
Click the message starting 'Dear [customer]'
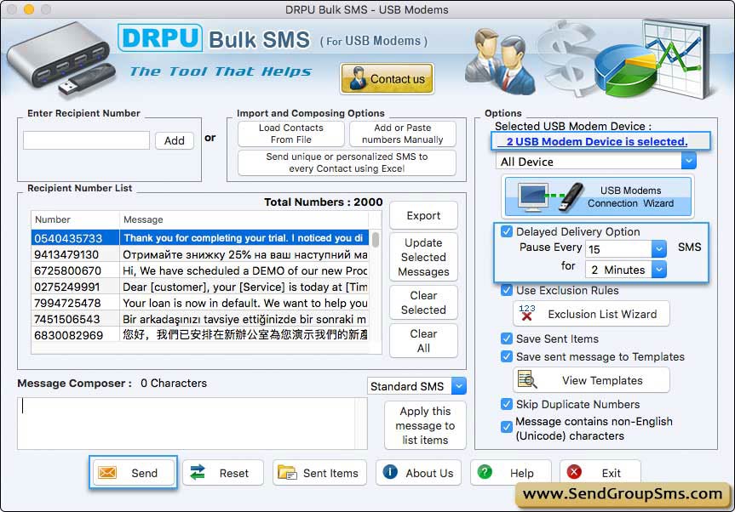[245, 287]
